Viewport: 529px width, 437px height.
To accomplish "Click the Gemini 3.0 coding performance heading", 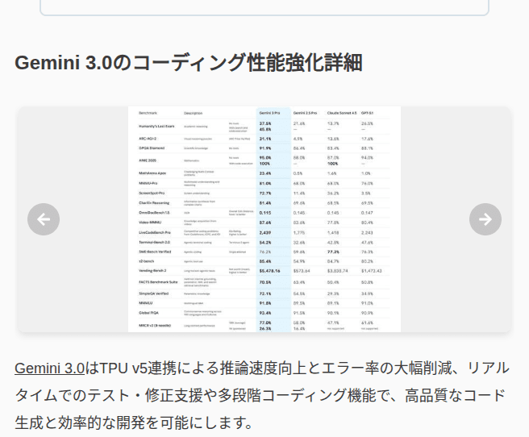I will point(188,63).
